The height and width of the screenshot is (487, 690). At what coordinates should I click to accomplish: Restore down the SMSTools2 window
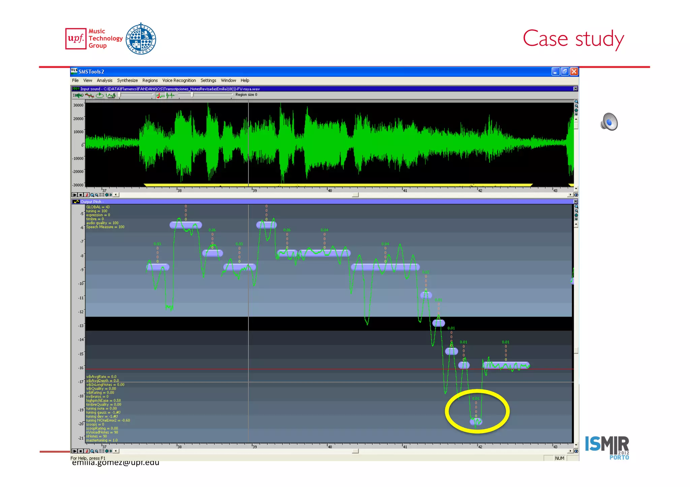(565, 71)
